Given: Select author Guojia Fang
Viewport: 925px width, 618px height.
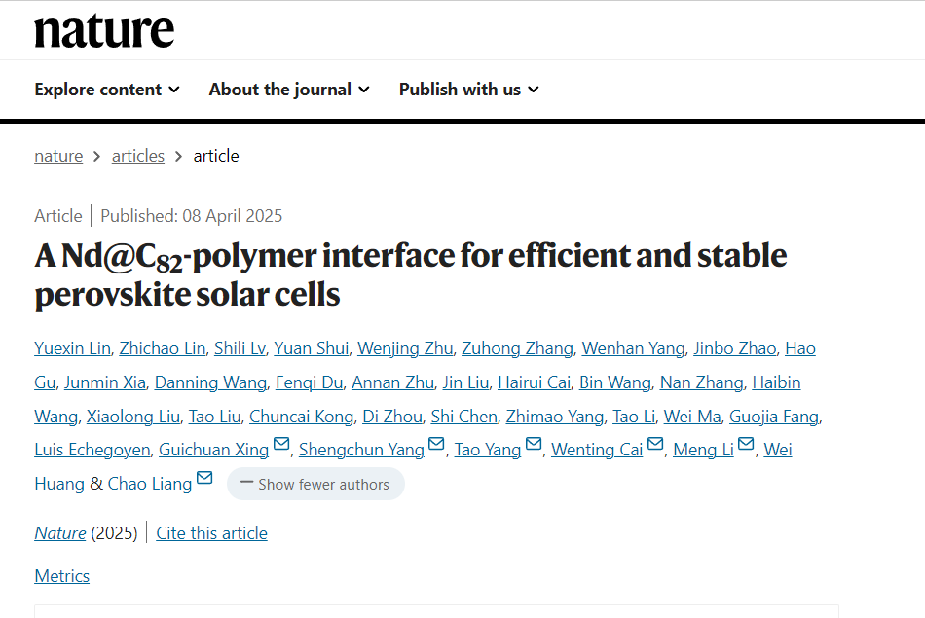Looking at the screenshot, I should tap(774, 417).
